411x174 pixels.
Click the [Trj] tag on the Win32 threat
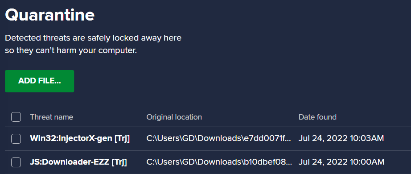point(122,139)
